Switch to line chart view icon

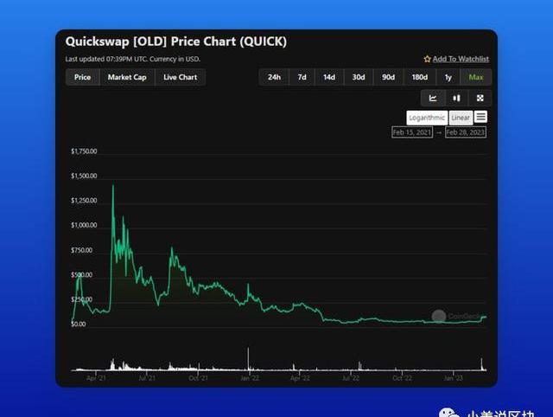point(433,98)
